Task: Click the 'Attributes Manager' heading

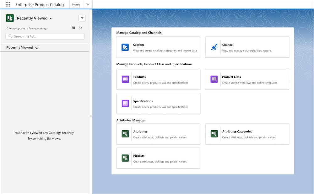Action: click(131, 120)
